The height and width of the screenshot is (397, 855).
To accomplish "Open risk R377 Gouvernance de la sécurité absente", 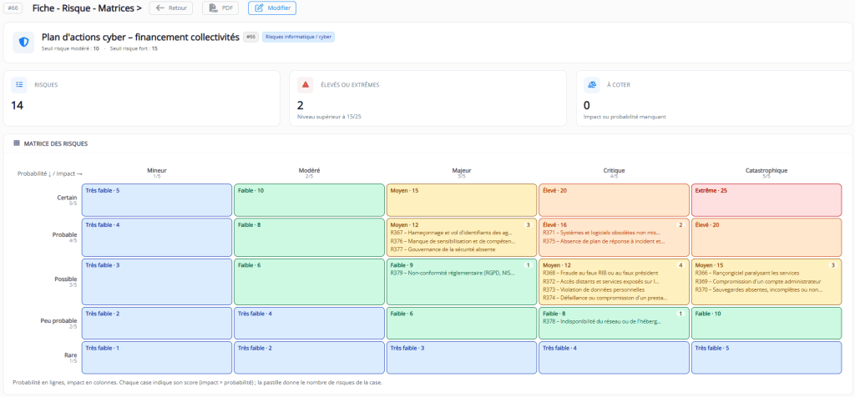I will click(x=443, y=249).
